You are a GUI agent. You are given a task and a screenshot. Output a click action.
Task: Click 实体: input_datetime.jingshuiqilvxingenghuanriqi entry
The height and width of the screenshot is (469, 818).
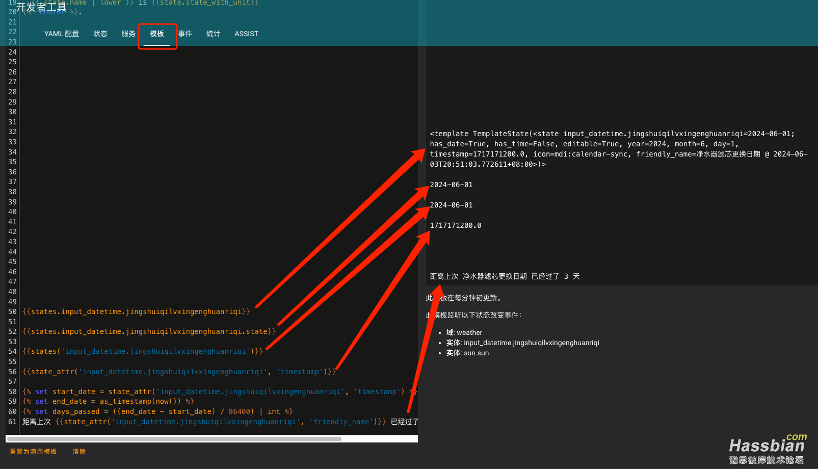tap(522, 343)
